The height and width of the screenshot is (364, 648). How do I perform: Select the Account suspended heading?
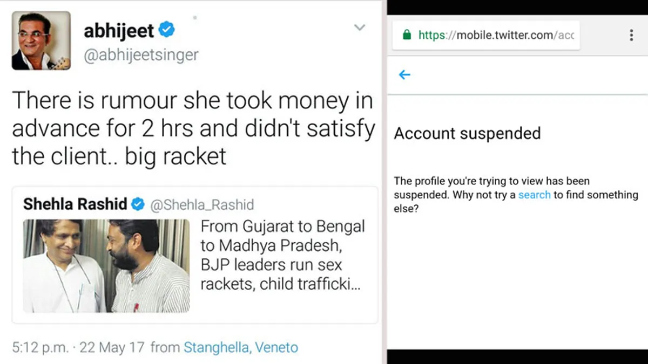tap(467, 133)
